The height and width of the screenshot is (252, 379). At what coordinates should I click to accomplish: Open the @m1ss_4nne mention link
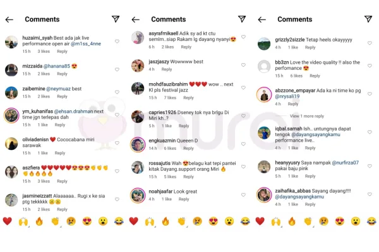click(x=86, y=43)
